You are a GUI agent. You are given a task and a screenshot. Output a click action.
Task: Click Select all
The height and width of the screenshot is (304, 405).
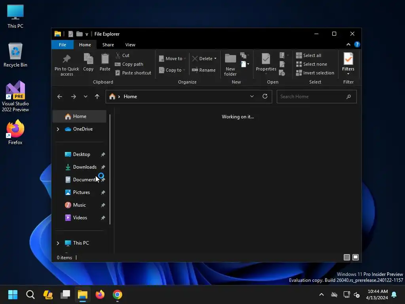click(x=308, y=55)
